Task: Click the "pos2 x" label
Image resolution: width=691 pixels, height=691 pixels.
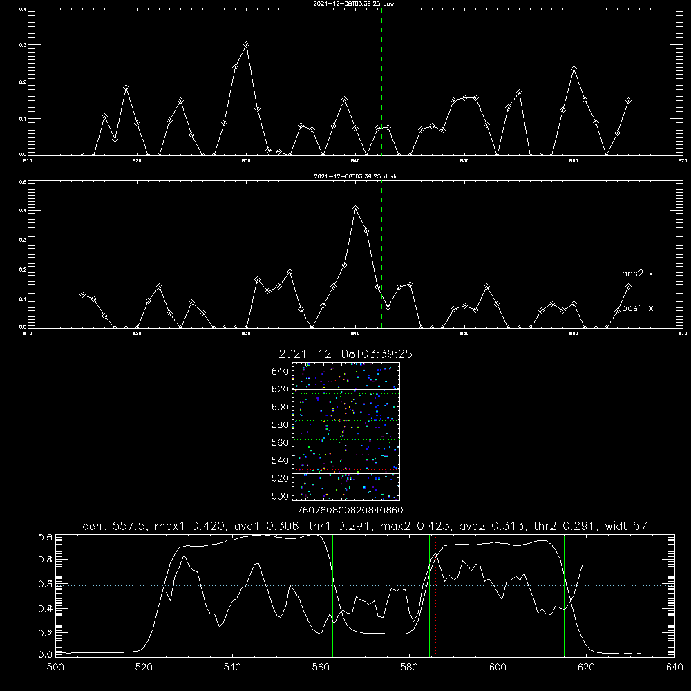Action: tap(637, 274)
